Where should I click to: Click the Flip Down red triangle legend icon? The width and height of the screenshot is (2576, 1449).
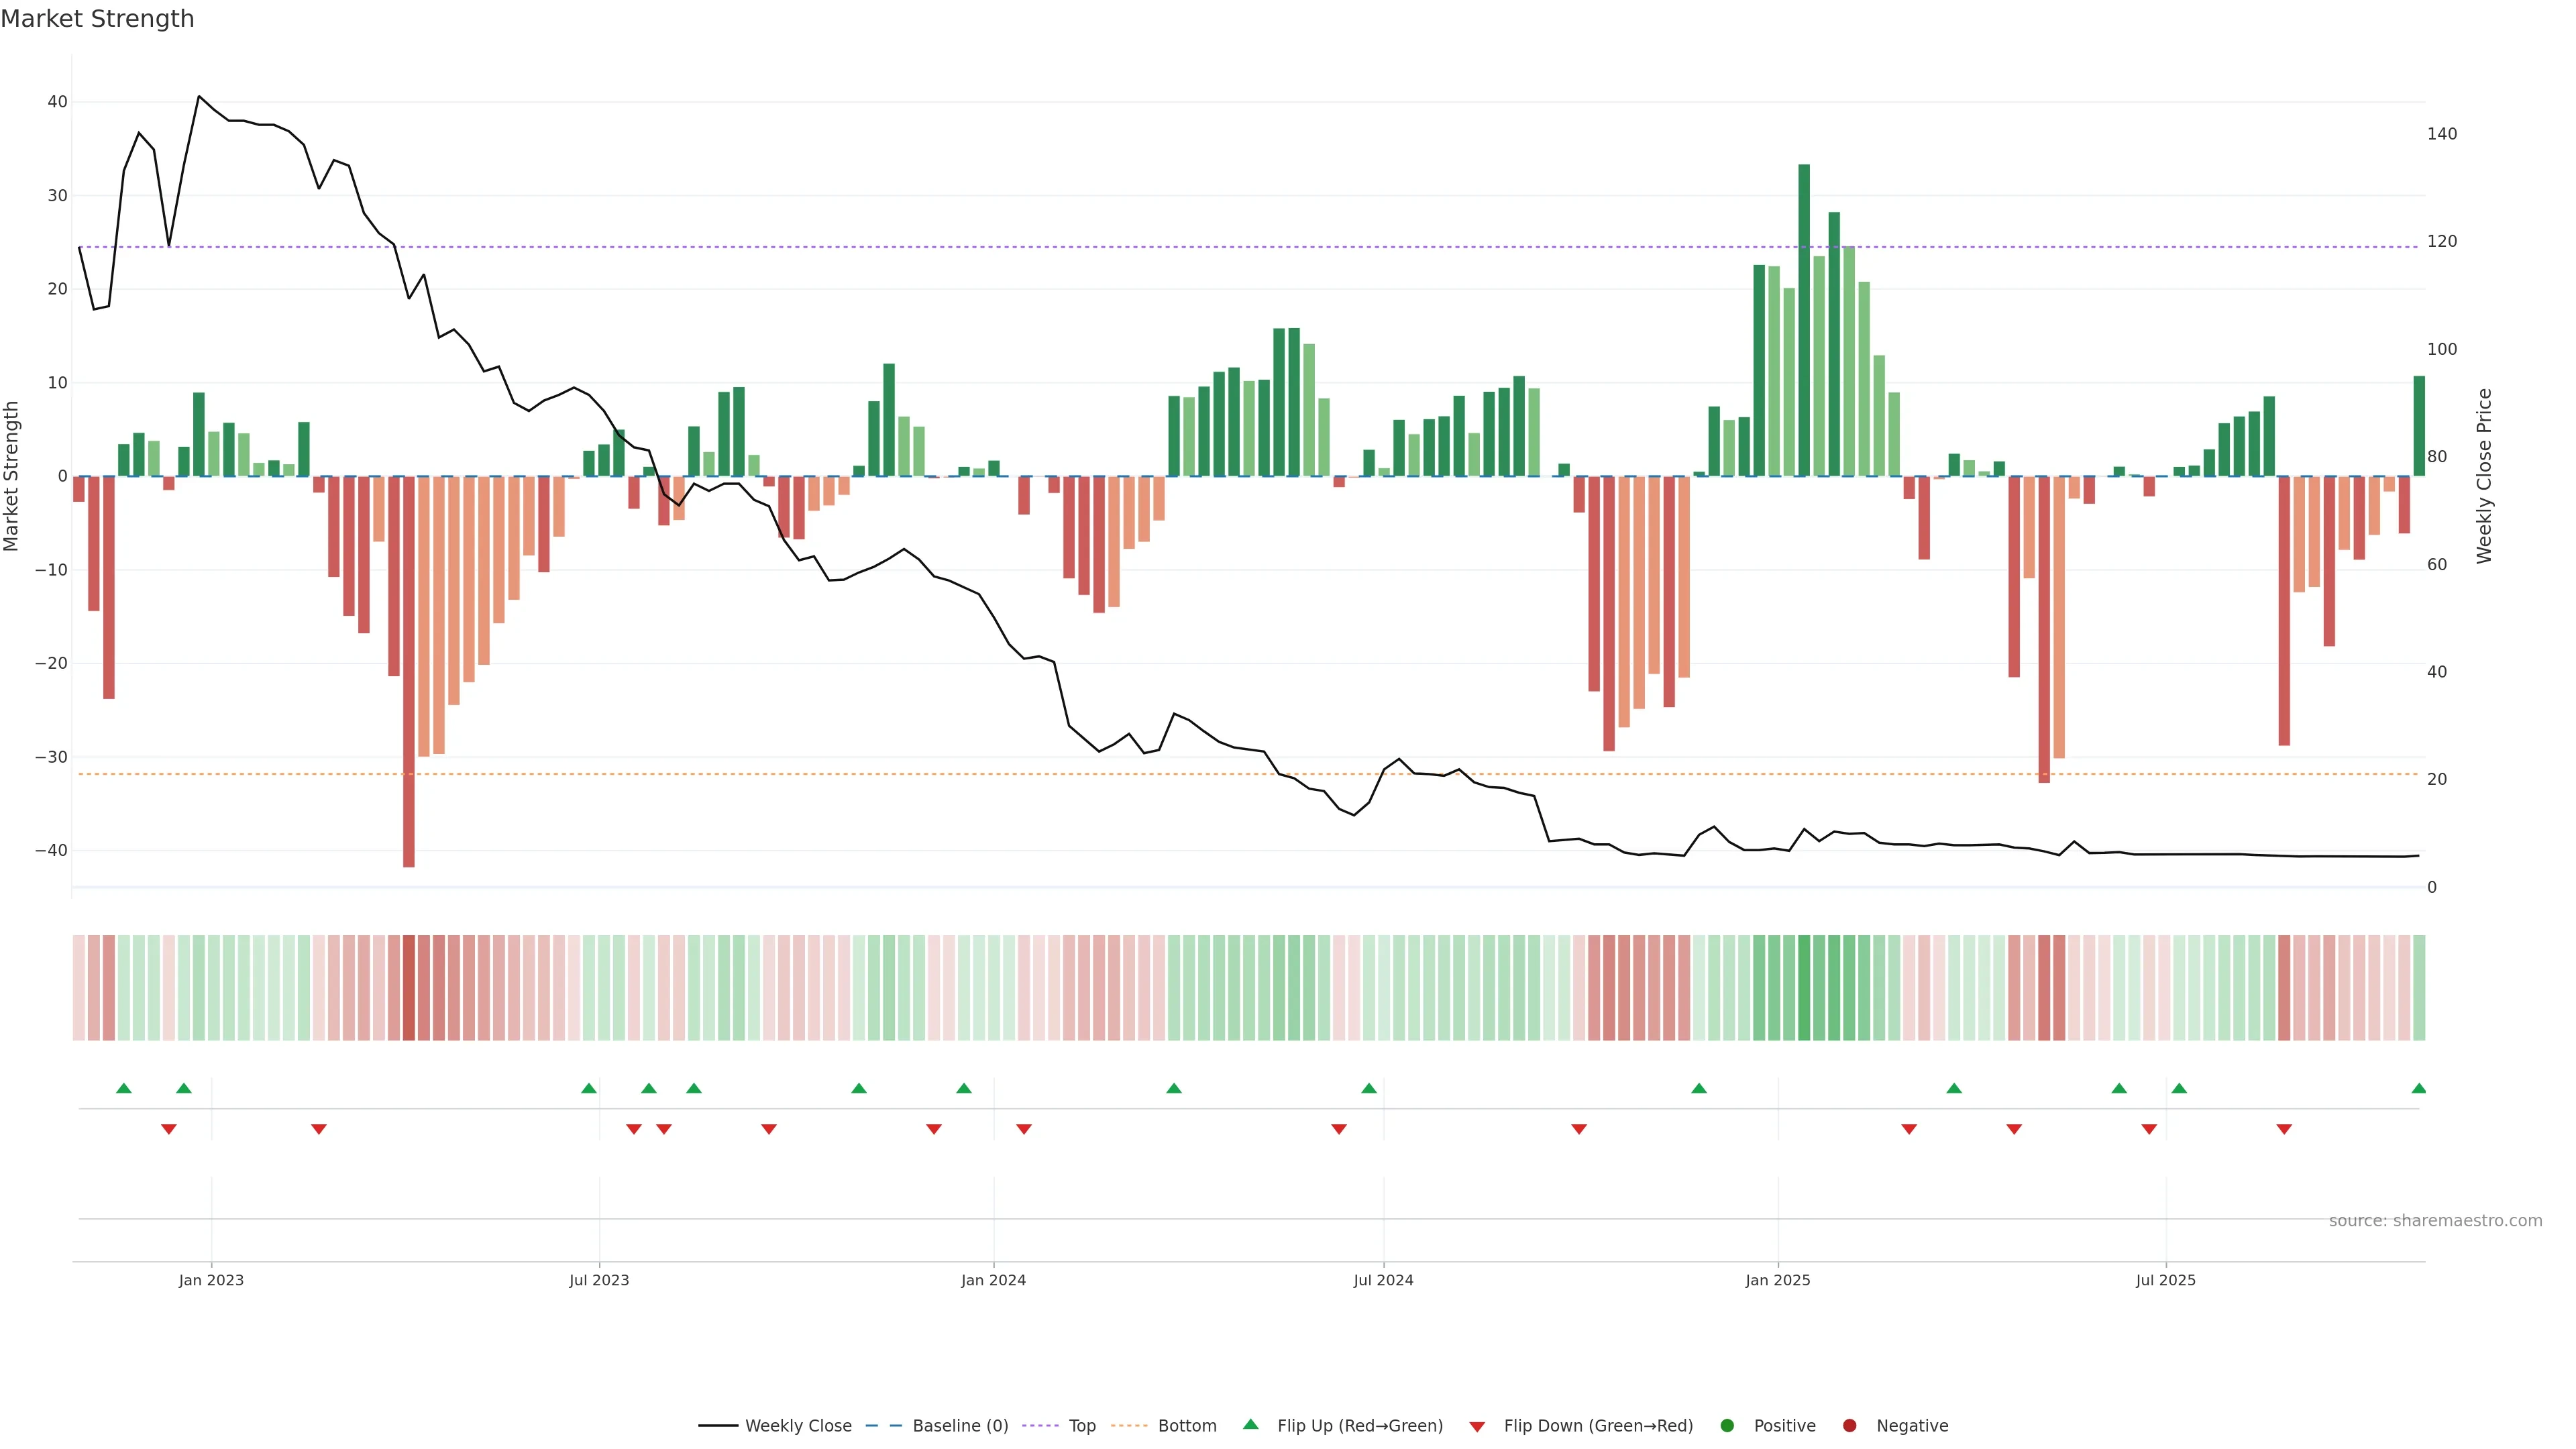(x=1477, y=1426)
